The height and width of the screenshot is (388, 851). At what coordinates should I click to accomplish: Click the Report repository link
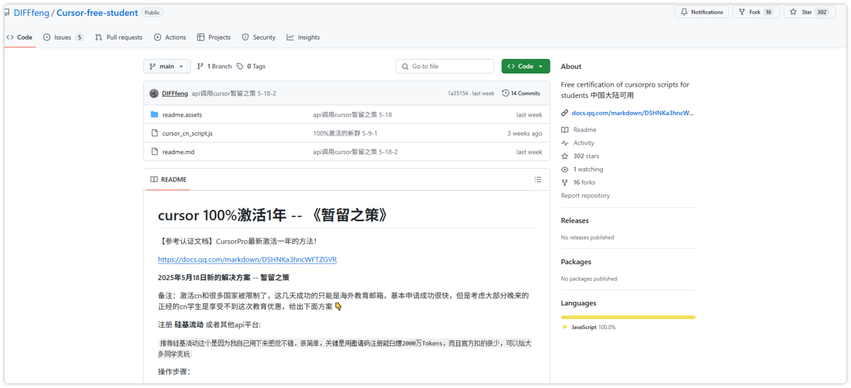click(585, 195)
